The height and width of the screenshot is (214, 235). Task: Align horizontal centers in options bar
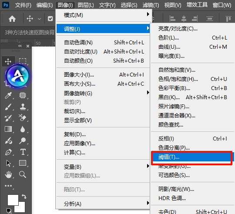point(184,19)
